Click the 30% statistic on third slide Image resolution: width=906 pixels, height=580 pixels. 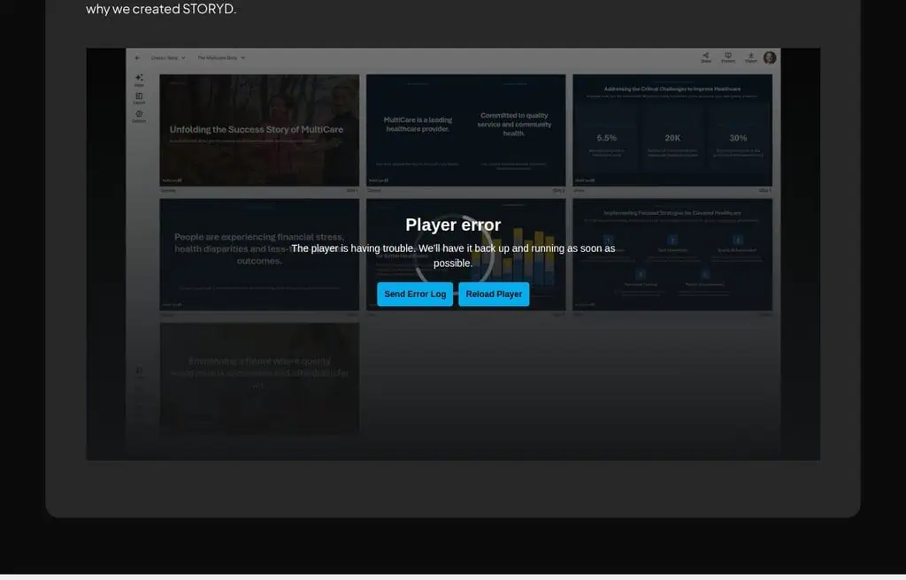coord(738,138)
